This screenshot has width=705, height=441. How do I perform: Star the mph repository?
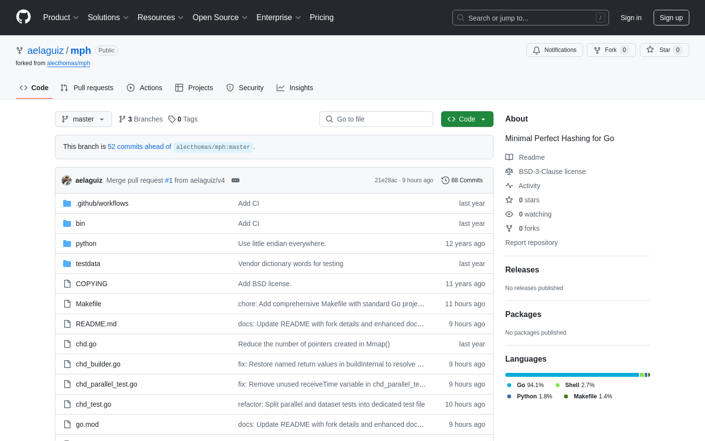click(x=664, y=50)
